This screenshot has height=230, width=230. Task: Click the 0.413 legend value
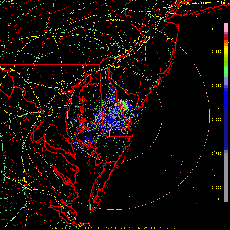click(216, 154)
